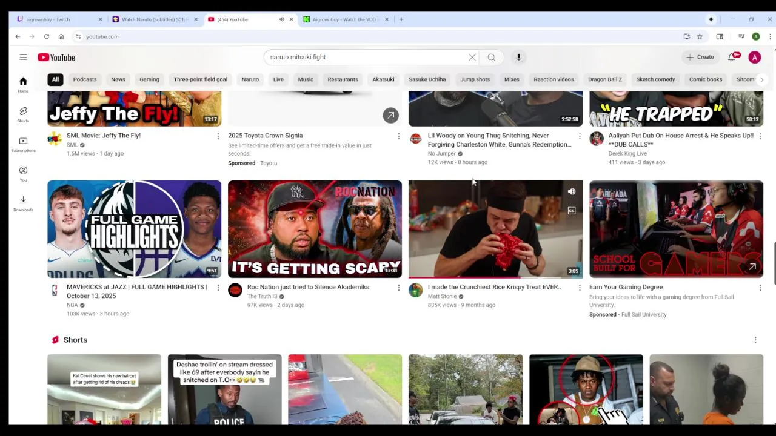
Task: Search with your voice microphone
Action: point(518,57)
